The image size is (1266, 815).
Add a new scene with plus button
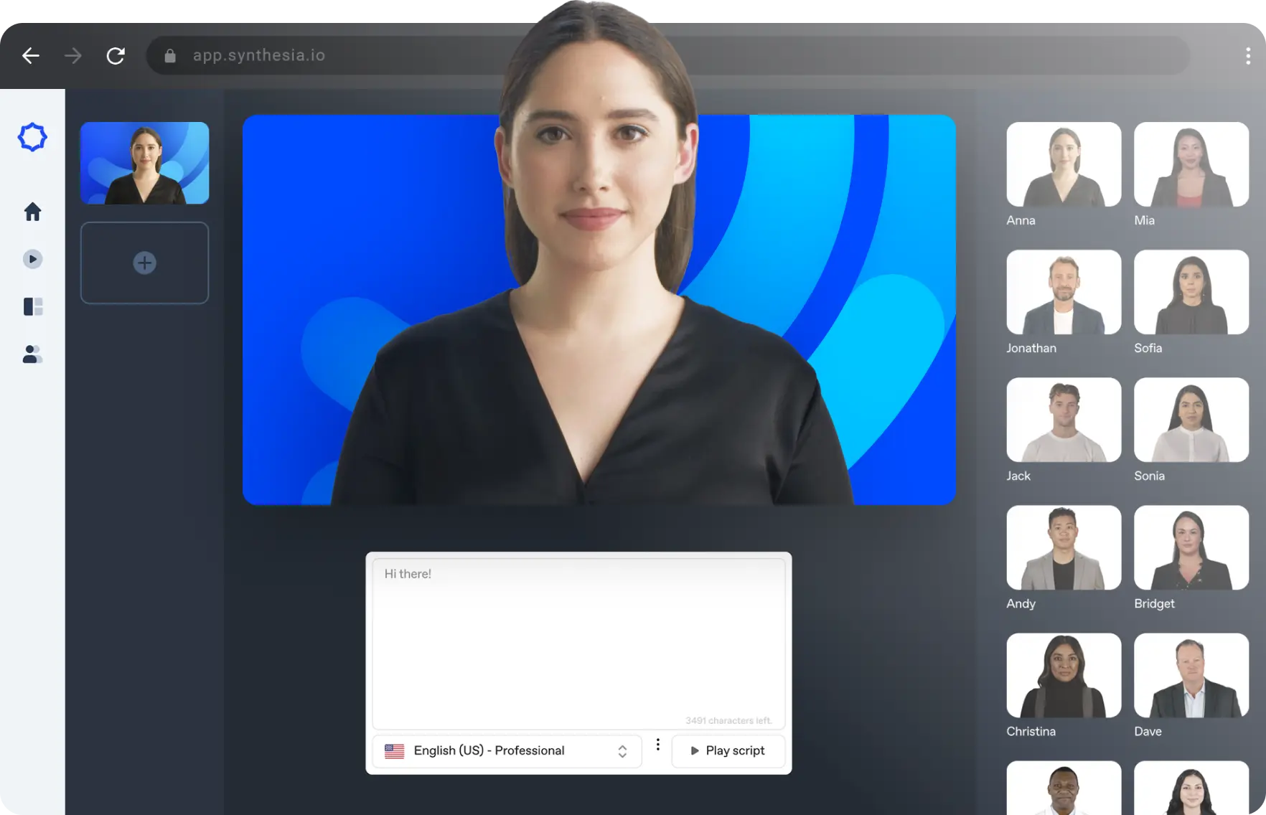[x=144, y=263]
